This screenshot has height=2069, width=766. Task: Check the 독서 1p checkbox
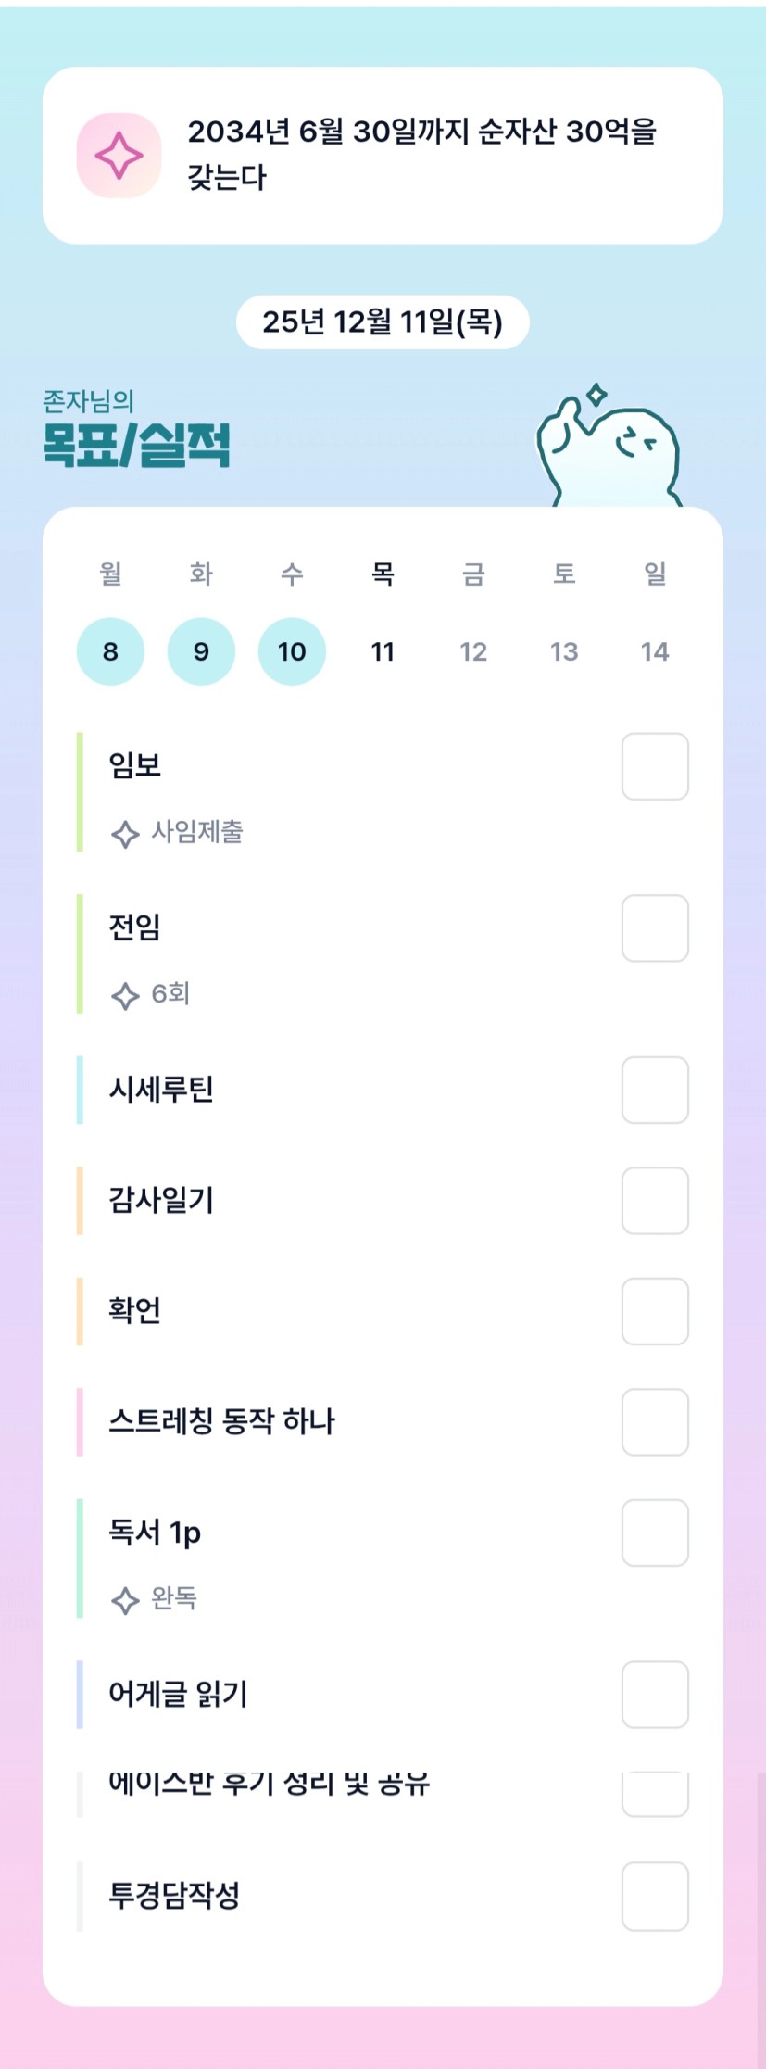pos(655,1533)
